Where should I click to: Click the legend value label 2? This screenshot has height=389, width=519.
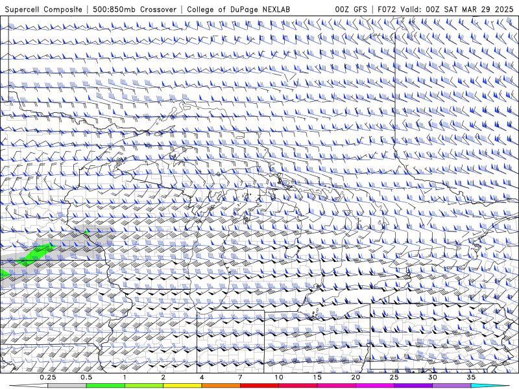163,377
